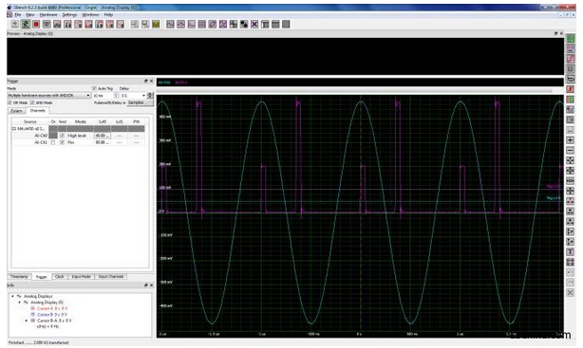The width and height of the screenshot is (583, 348).
Task: Switch to the Clock tab
Action: pyautogui.click(x=60, y=277)
